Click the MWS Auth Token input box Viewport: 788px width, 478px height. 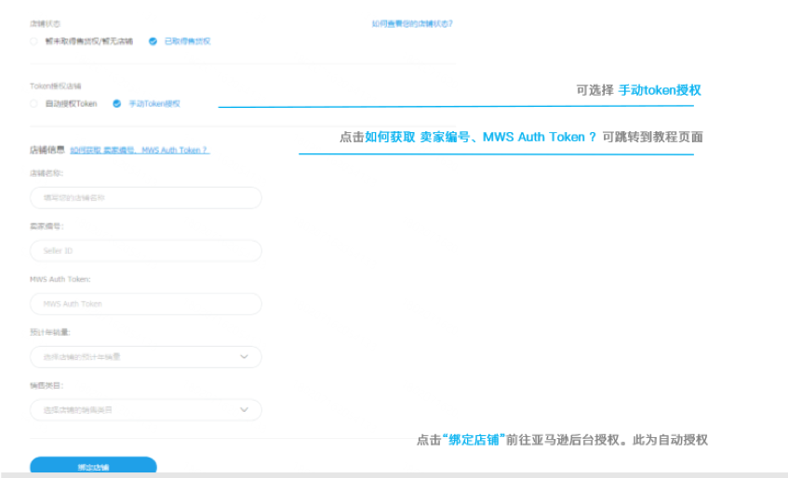146,304
